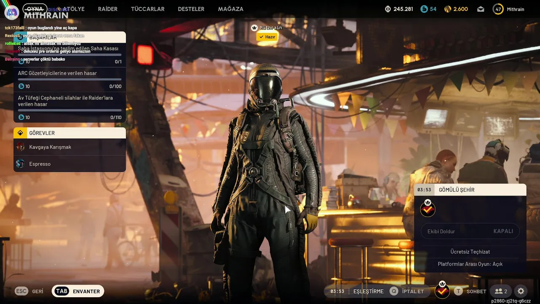Click the progress bar showing 0/1

(70, 54)
